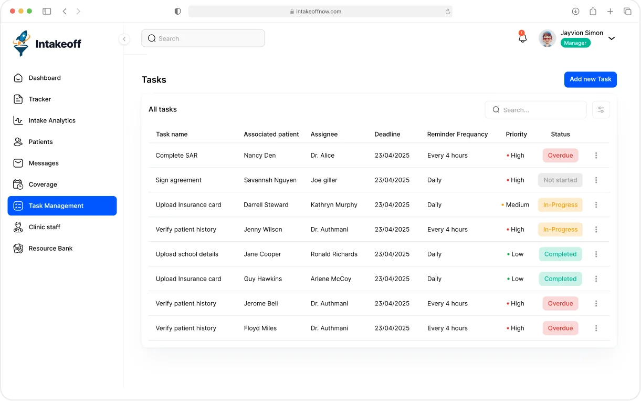
Task: Click the Task name column header
Action: coord(172,135)
